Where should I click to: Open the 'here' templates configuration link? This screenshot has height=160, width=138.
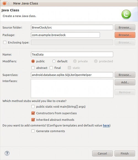[106, 125]
